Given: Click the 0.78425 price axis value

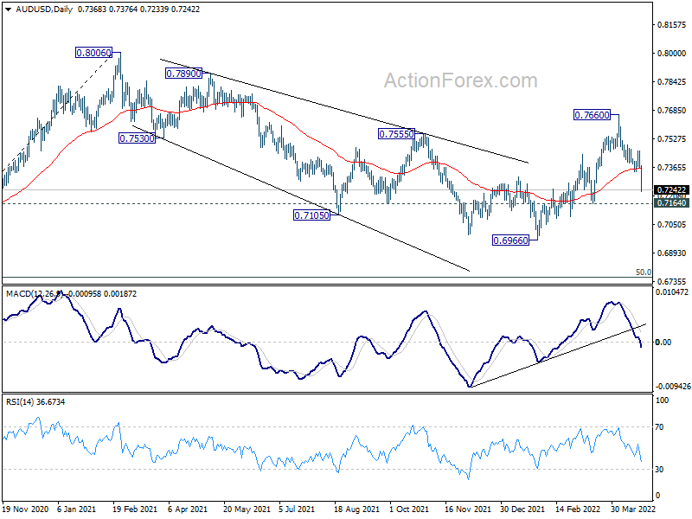Looking at the screenshot, I should [672, 81].
